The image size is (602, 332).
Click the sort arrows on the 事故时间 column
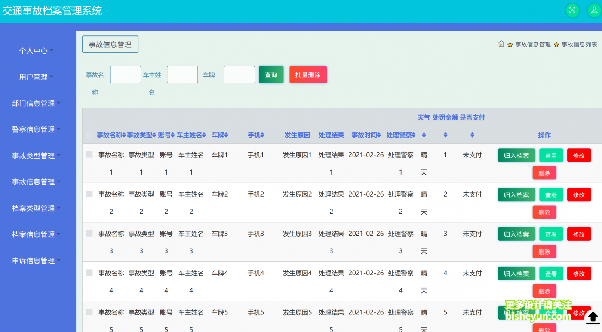[x=380, y=135]
